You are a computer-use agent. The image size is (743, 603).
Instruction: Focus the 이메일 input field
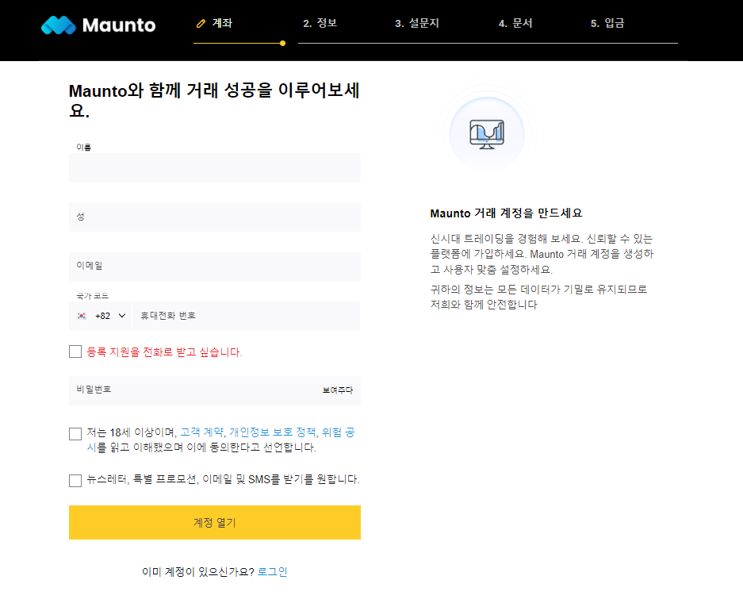[x=215, y=267]
